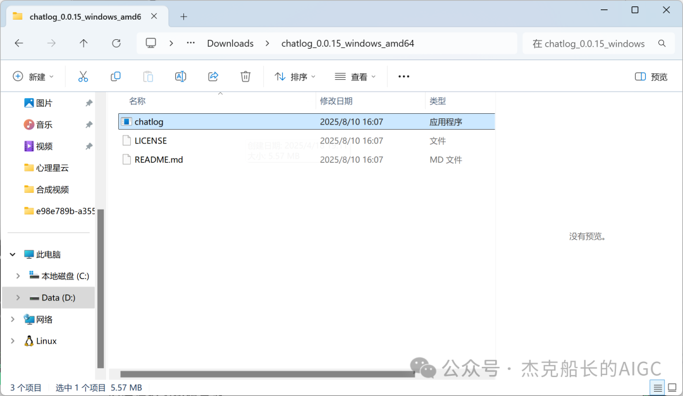Screen dimensions: 683x396
Task: Open a new tab with plus button
Action: 184,16
